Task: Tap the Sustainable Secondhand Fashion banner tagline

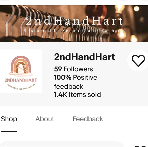Action: [x=74, y=31]
